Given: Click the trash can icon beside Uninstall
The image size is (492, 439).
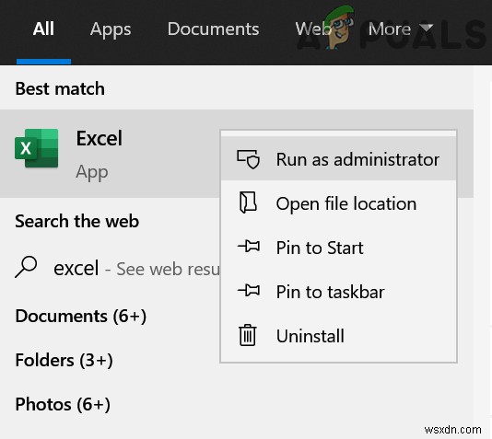Looking at the screenshot, I should point(248,335).
